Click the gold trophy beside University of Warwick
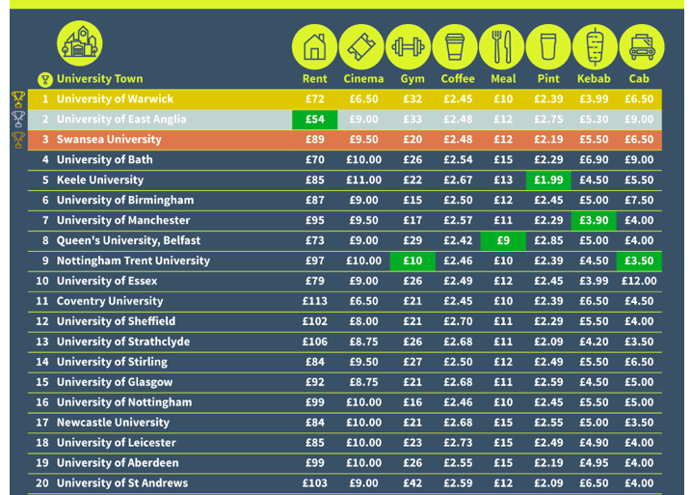The width and height of the screenshot is (691, 495). 17,98
